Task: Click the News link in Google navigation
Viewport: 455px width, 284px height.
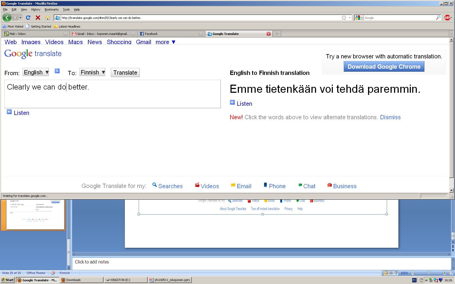Action: 95,42
